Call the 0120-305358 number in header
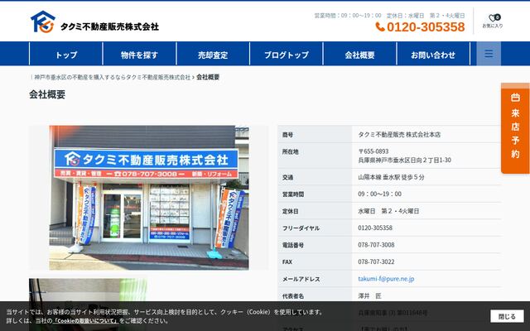The width and height of the screenshot is (530, 331). (x=426, y=27)
